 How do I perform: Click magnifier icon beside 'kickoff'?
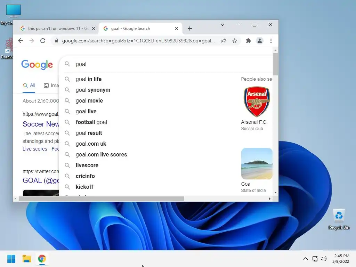point(67,187)
